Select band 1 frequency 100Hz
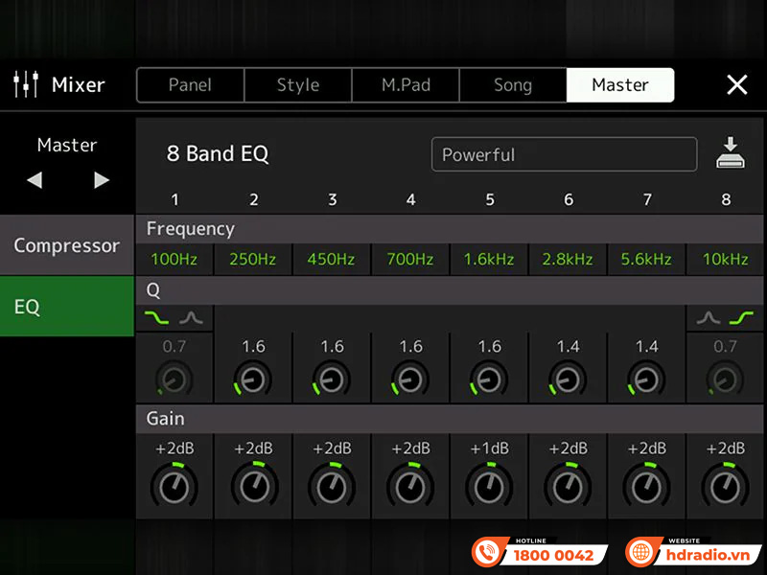The image size is (767, 575). [x=174, y=260]
